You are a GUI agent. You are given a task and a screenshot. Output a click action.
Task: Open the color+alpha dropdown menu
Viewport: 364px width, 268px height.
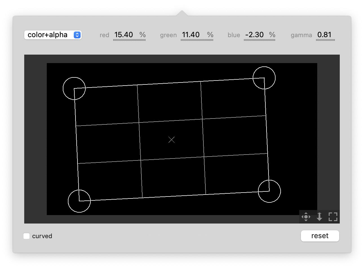[x=53, y=35]
